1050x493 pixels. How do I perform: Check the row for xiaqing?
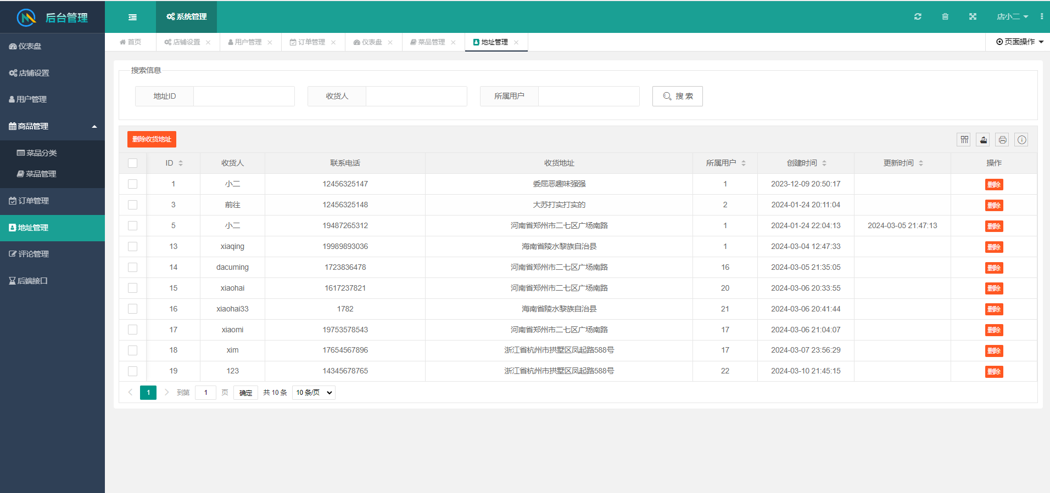132,246
